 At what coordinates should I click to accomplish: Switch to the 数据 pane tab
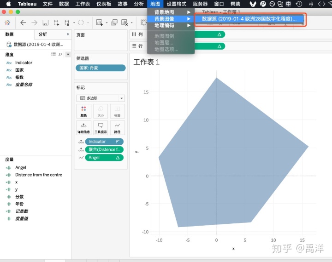pyautogui.click(x=9, y=34)
